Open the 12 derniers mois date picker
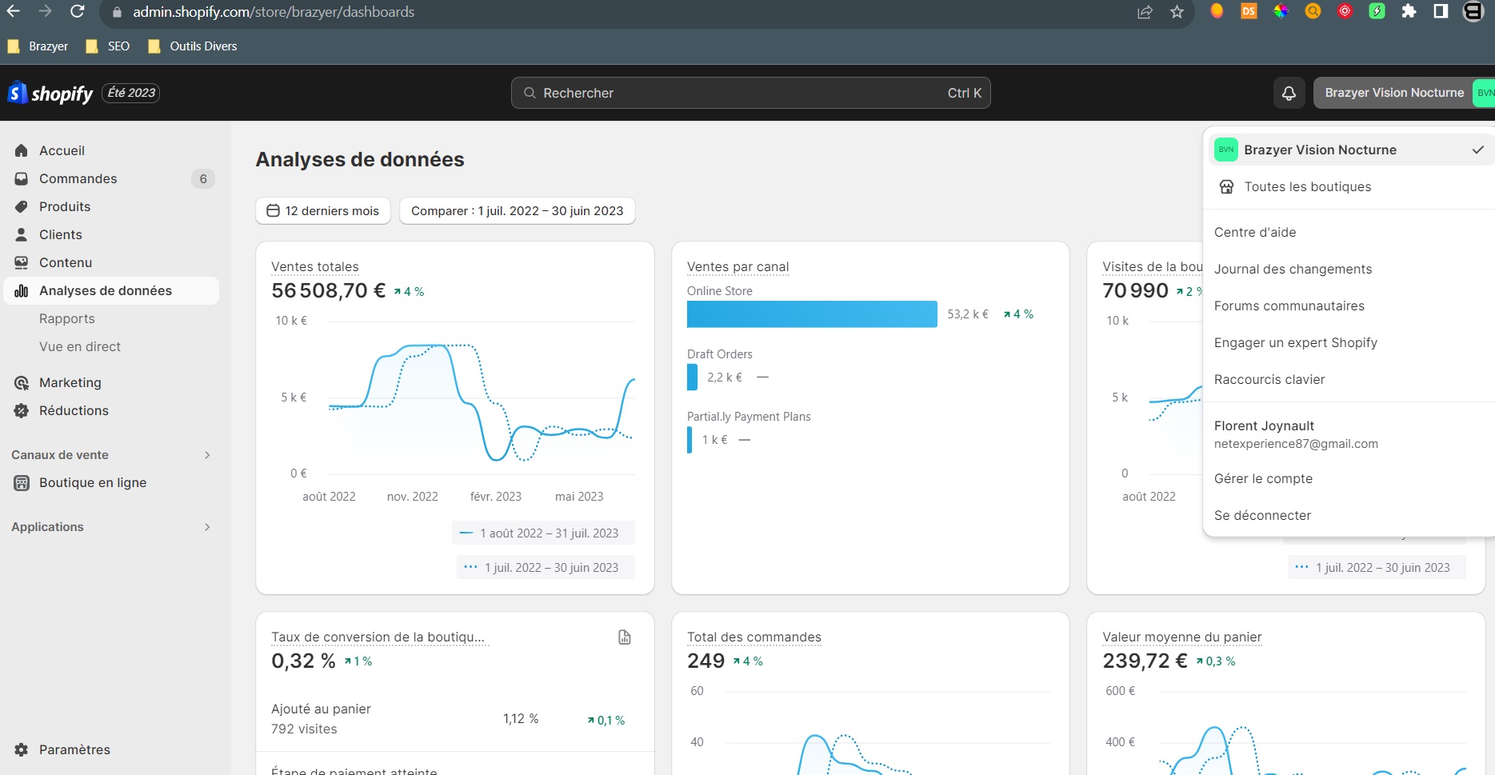This screenshot has width=1495, height=775. point(323,211)
